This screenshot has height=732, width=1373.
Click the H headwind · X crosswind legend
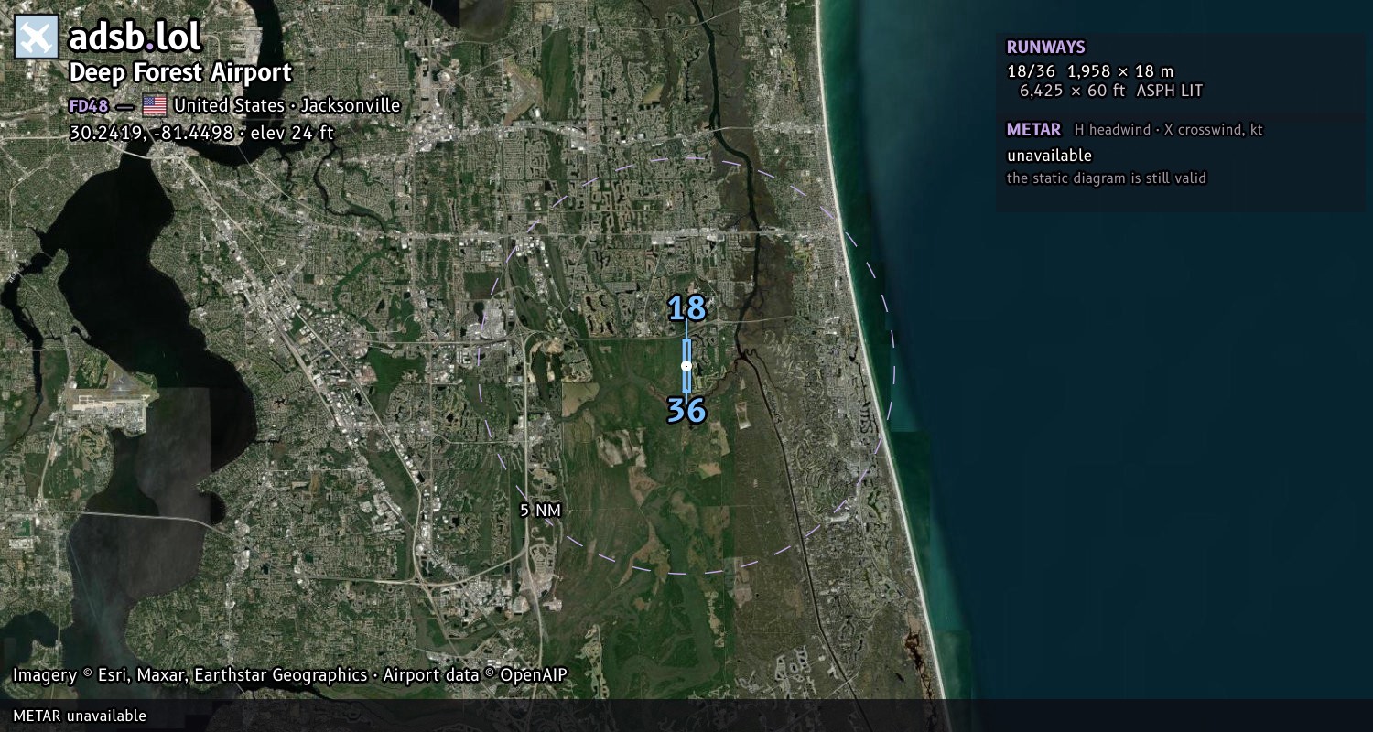pos(1169,130)
